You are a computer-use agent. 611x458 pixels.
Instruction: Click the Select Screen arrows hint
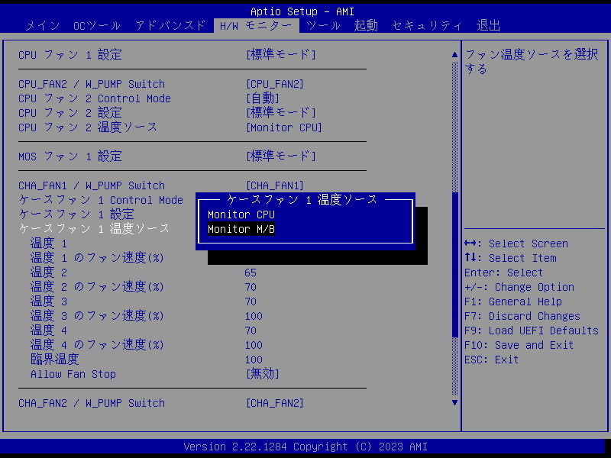516,244
